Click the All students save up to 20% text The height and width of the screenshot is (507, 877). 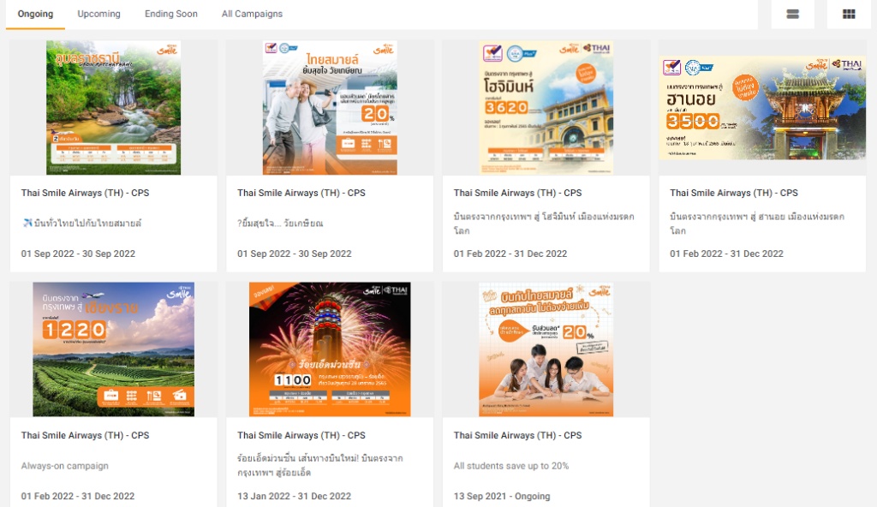click(511, 466)
